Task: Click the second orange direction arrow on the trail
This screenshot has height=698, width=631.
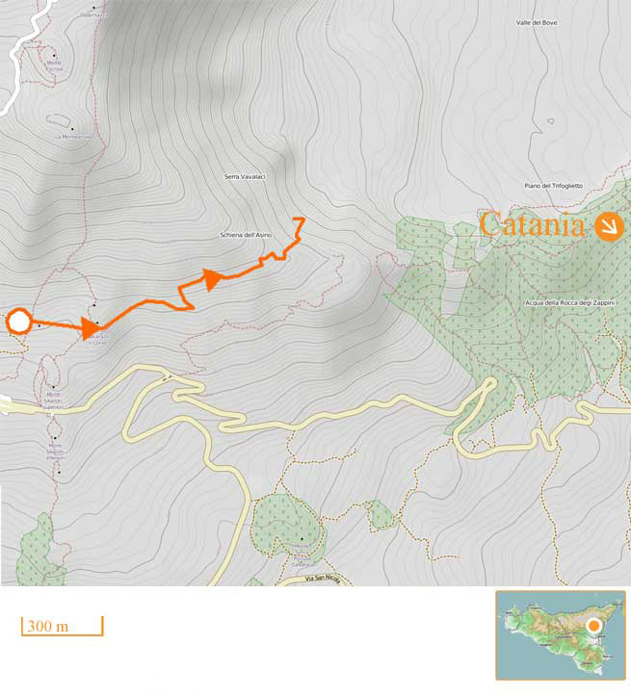Action: tap(213, 279)
